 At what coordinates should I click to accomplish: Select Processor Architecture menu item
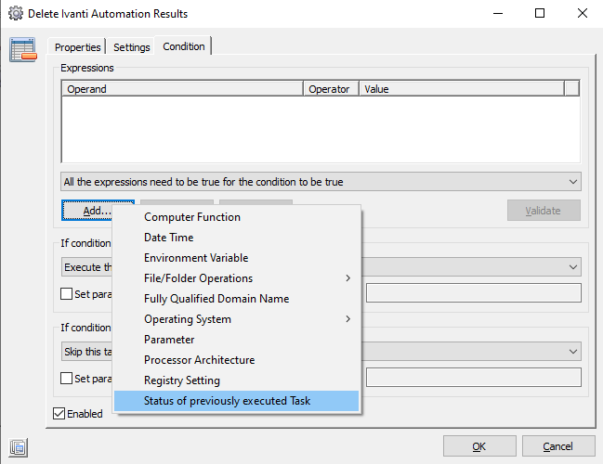[x=237, y=359]
